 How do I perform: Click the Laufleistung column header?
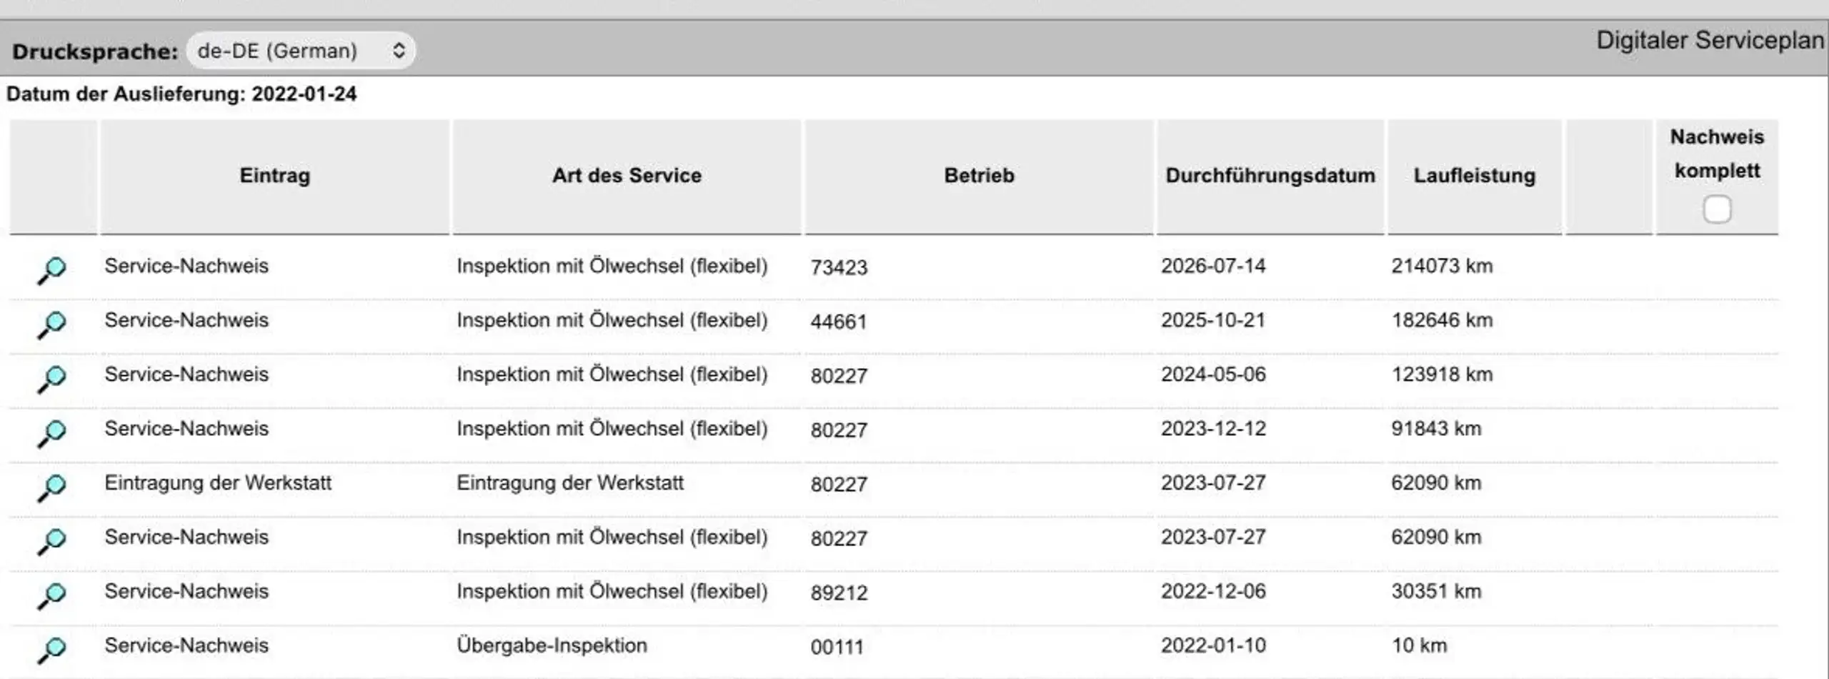pyautogui.click(x=1475, y=176)
